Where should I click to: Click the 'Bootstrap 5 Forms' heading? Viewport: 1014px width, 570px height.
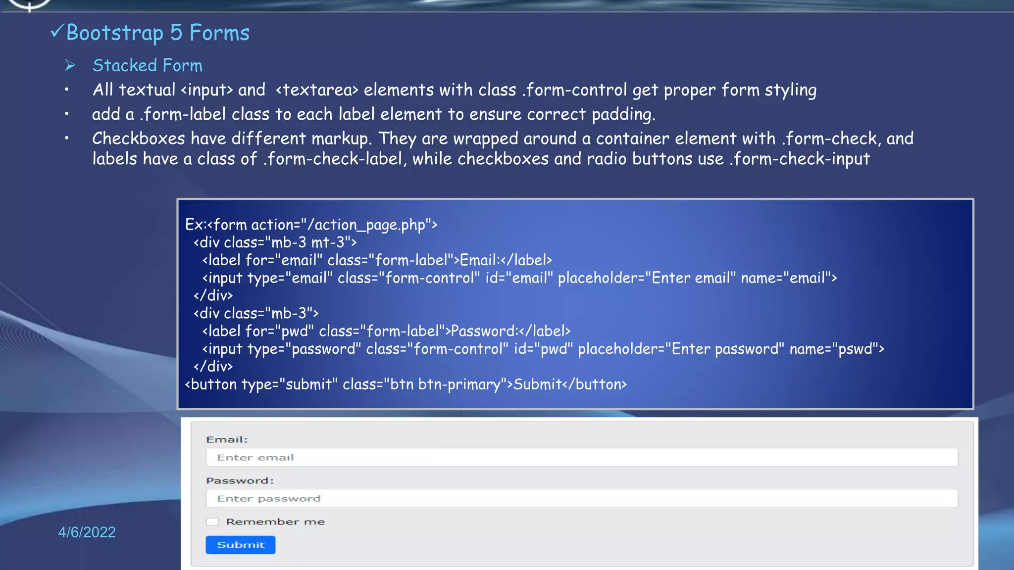[158, 33]
